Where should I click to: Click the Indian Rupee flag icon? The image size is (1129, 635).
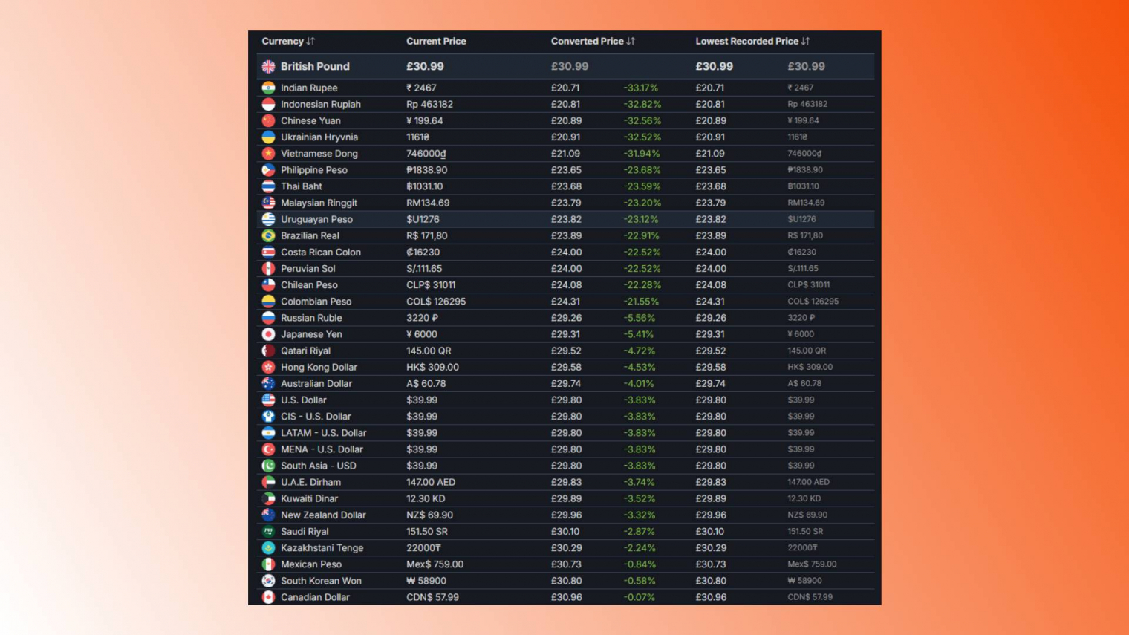coord(268,88)
